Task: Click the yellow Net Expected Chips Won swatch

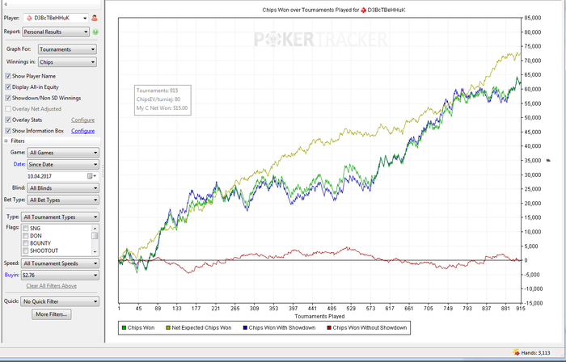Action: [x=168, y=328]
